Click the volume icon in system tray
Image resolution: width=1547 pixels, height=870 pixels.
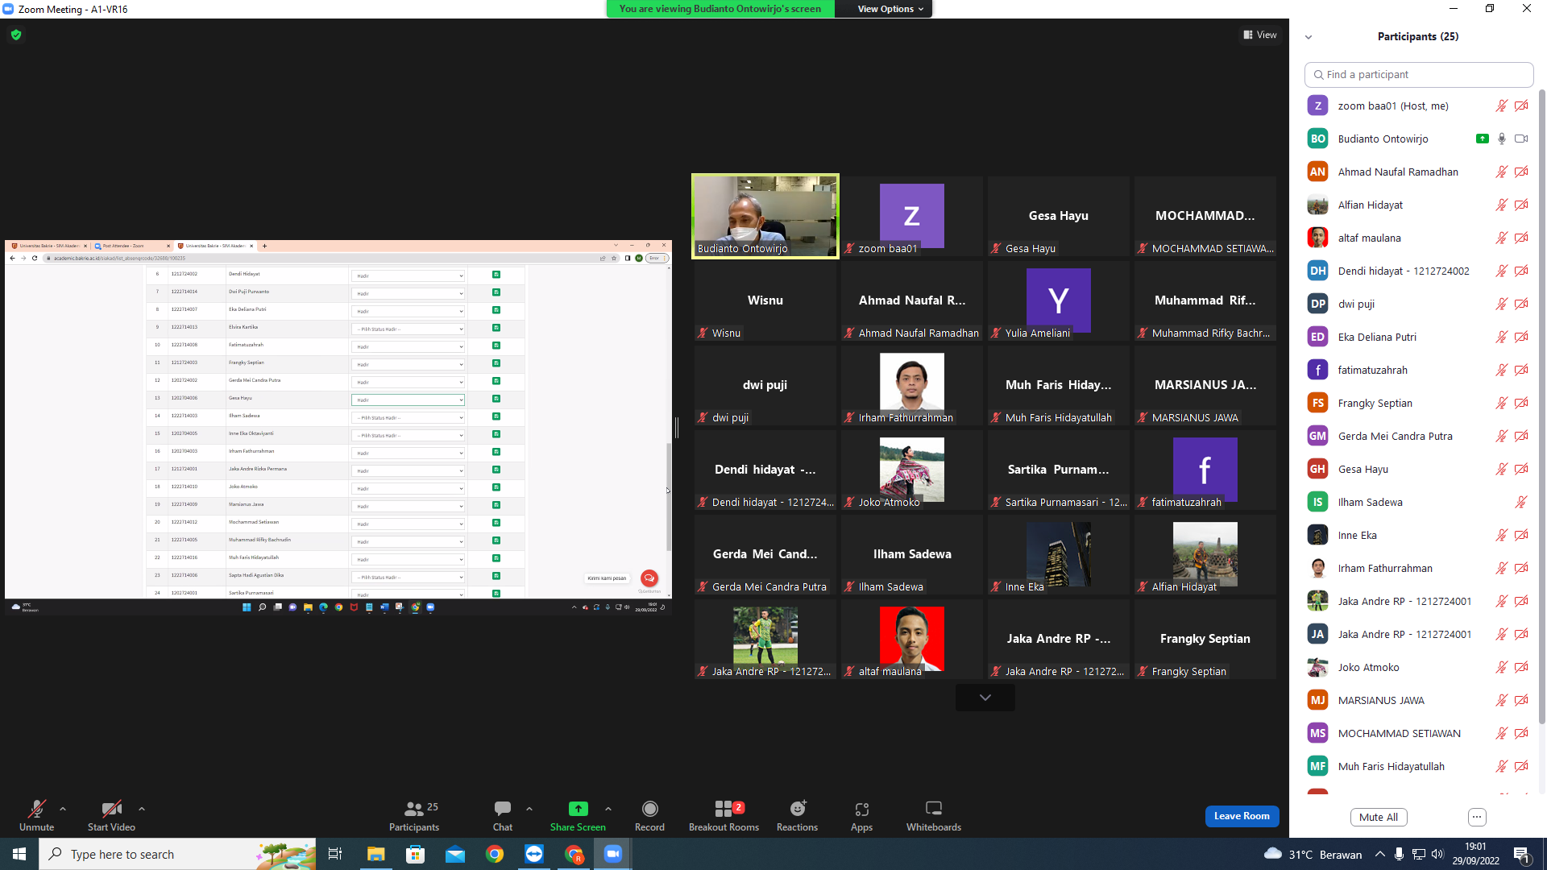pos(1437,854)
